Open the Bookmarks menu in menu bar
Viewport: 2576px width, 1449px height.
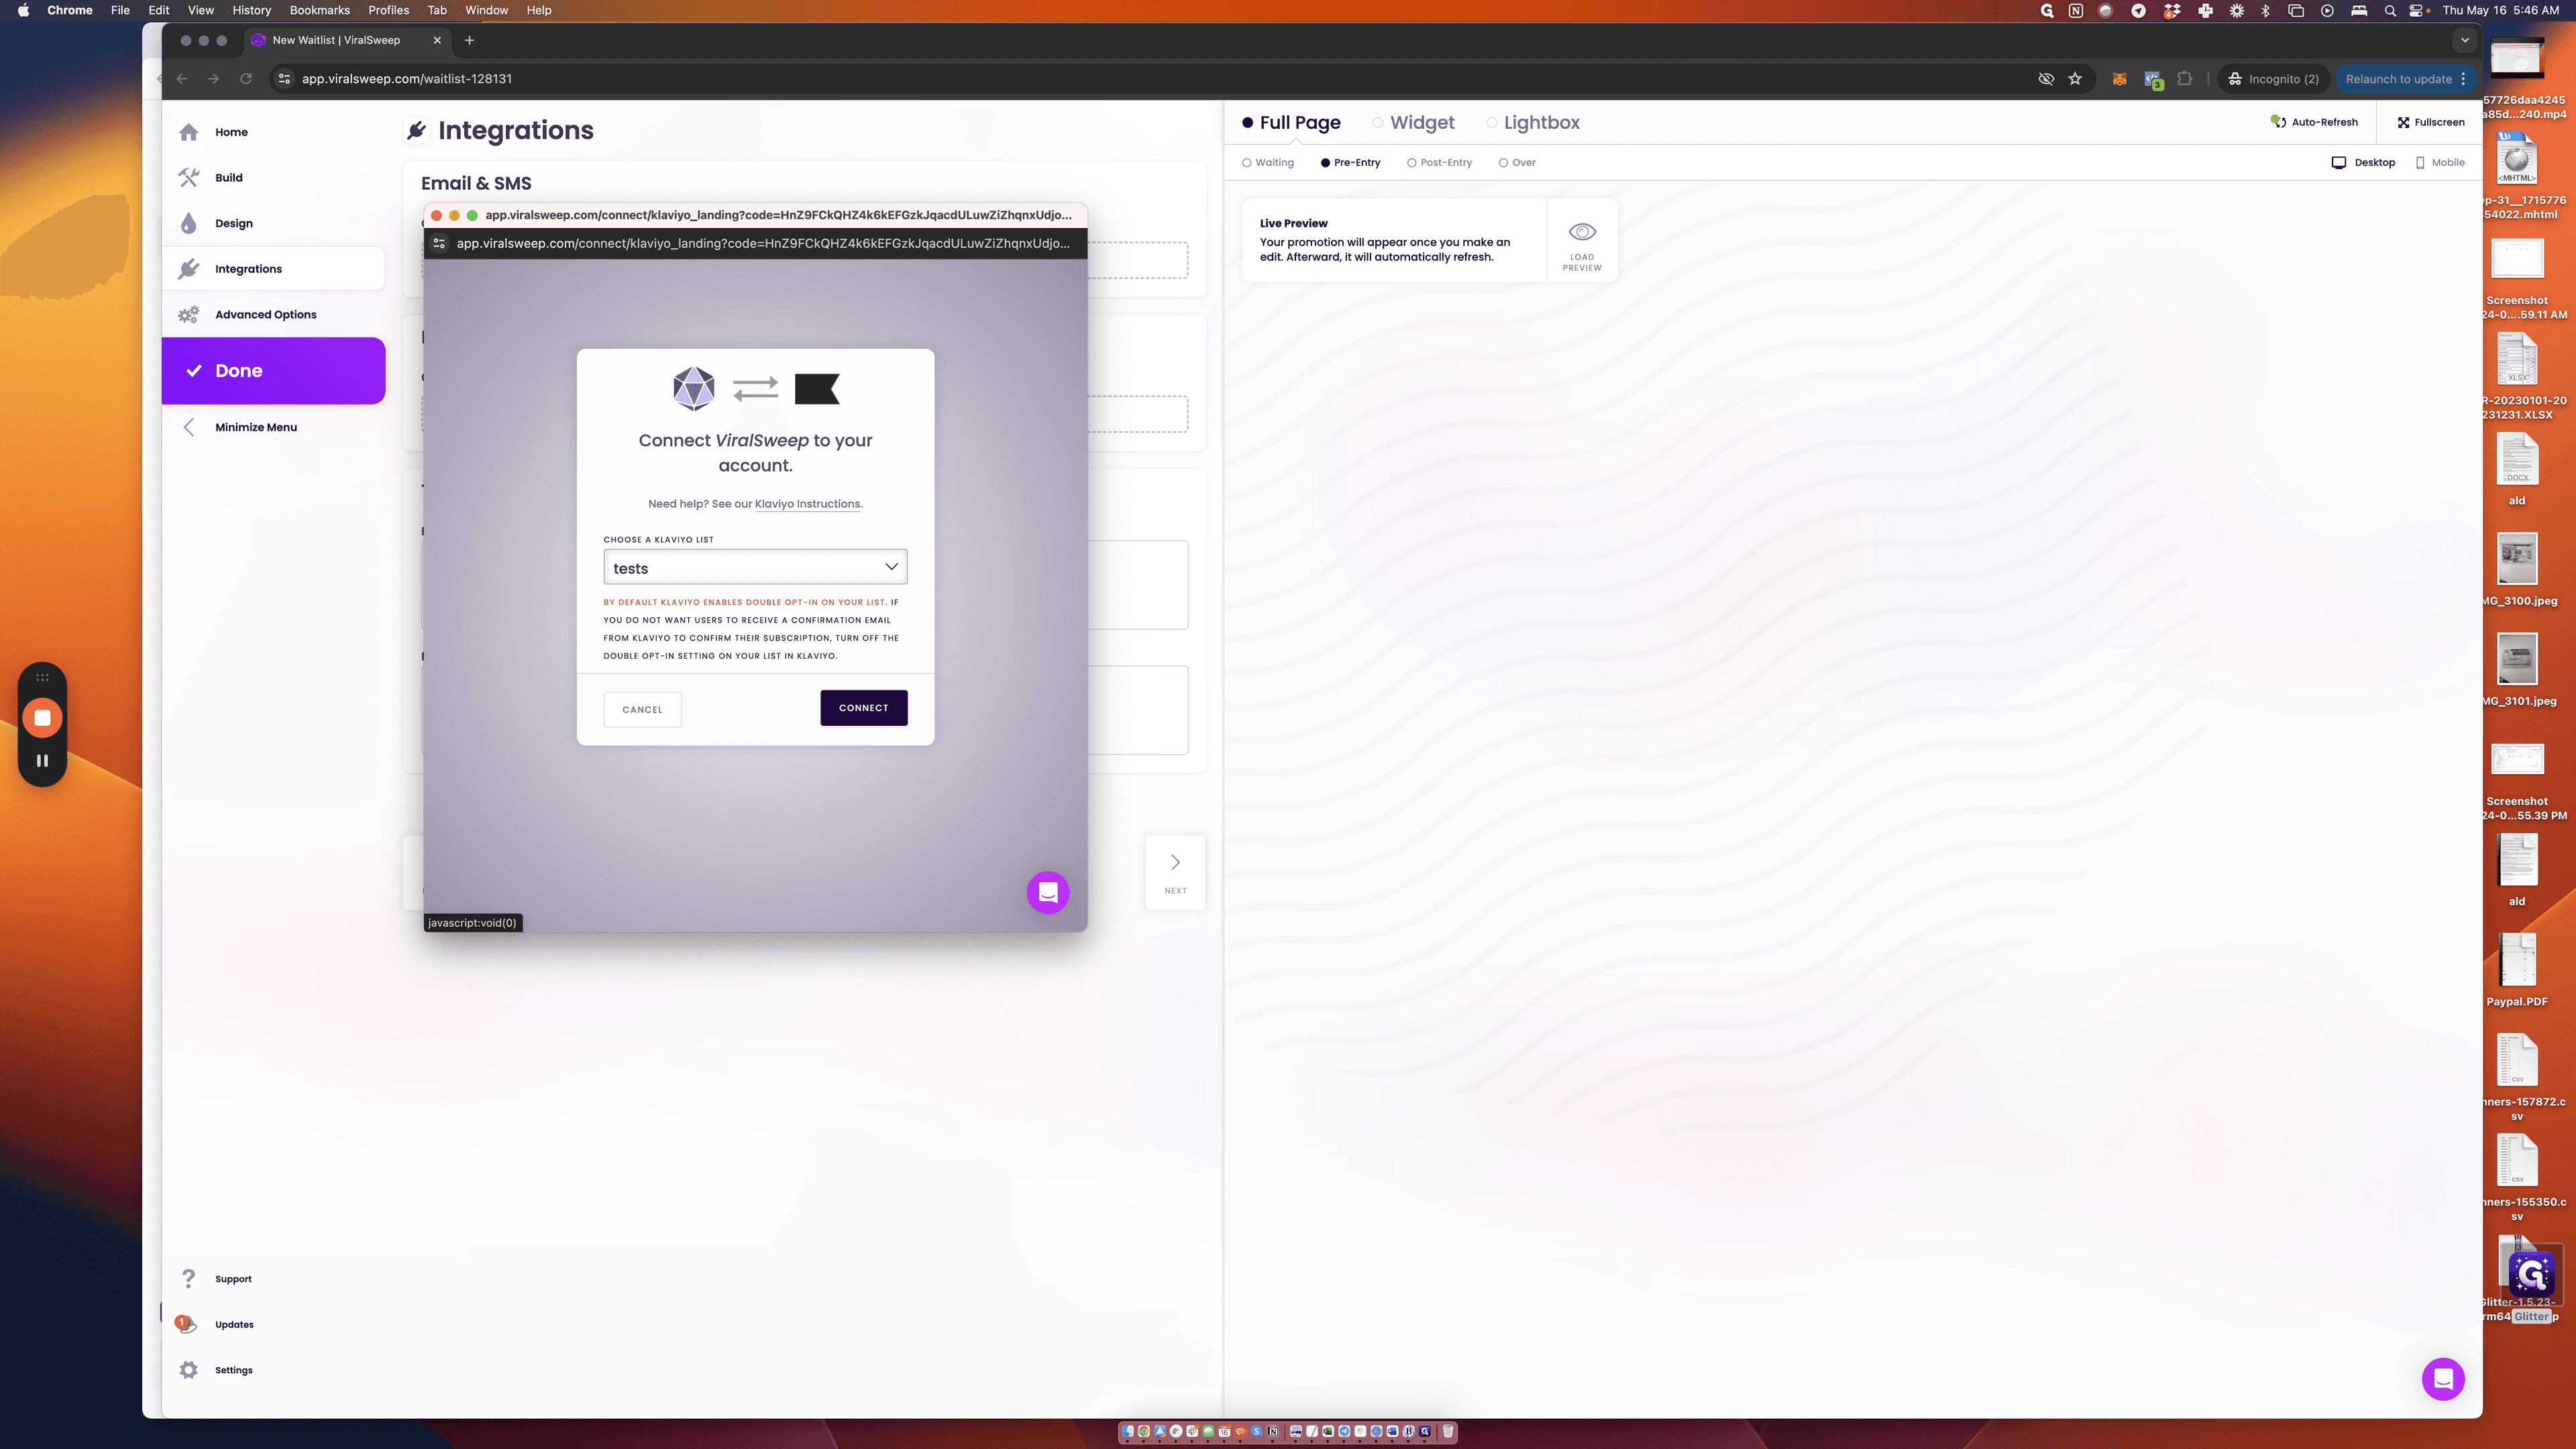319,10
